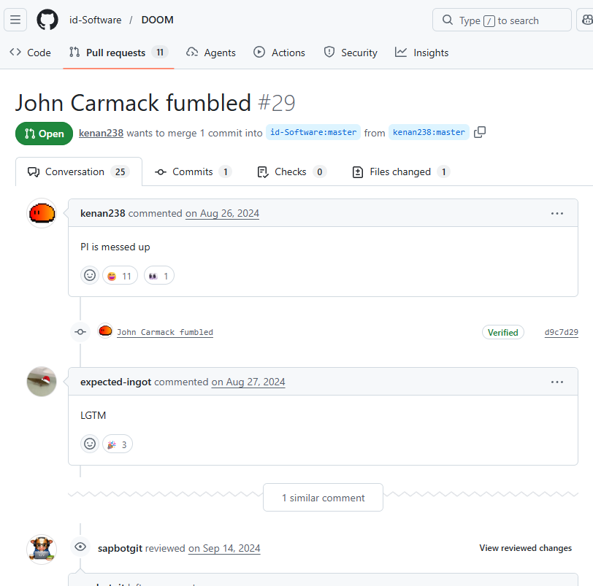Copy the head branch name icon
The image size is (593, 586).
click(480, 132)
